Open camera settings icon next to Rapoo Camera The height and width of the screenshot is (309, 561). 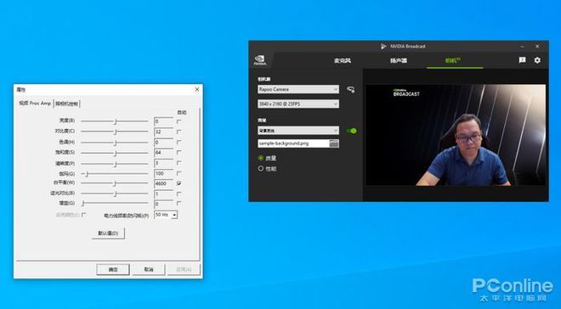(x=351, y=89)
